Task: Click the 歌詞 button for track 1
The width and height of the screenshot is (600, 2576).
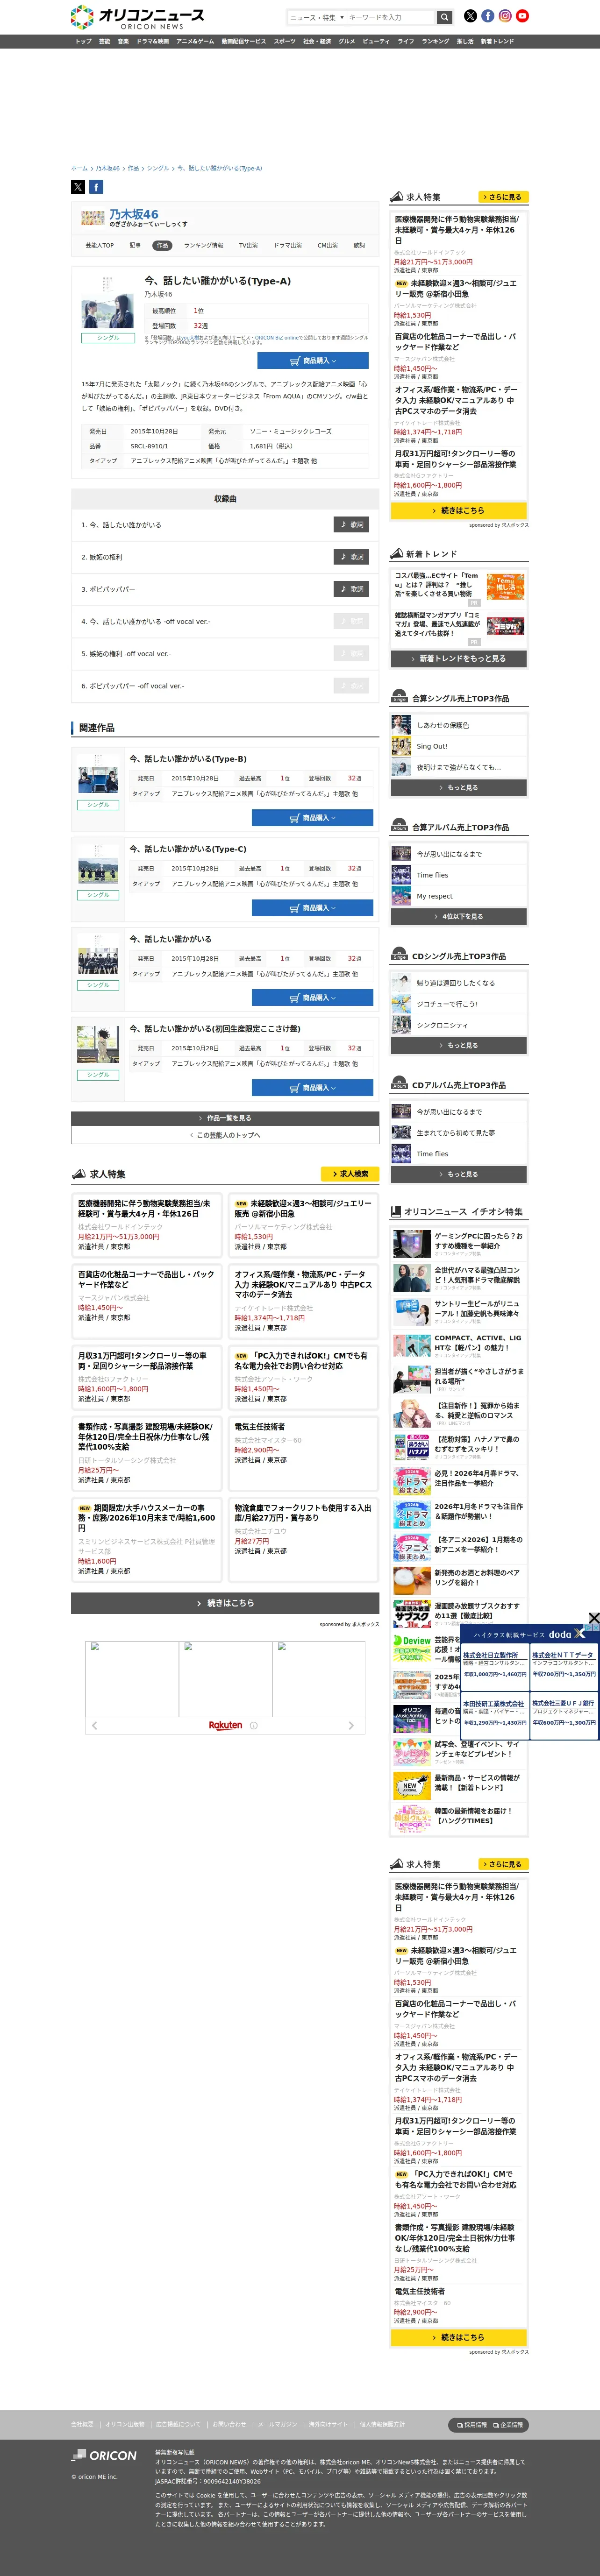Action: pyautogui.click(x=351, y=524)
